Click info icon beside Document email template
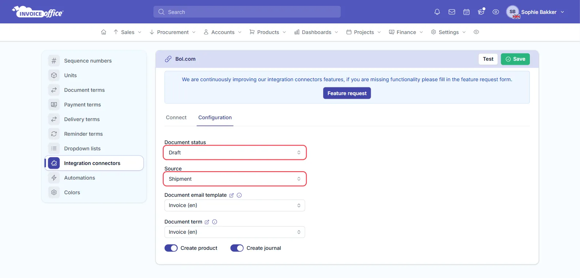Image resolution: width=580 pixels, height=278 pixels. coord(239,195)
